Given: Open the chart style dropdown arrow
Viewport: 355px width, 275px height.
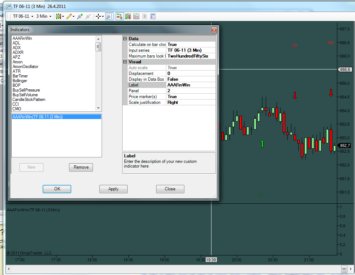Looking at the screenshot, I should [x=63, y=17].
